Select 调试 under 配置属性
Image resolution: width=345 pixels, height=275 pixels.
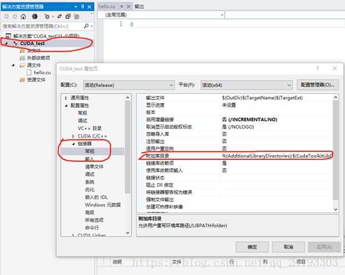82,121
